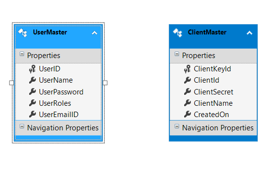
Task: Collapse ClientMaster Navigation Properties section
Action: click(x=177, y=126)
